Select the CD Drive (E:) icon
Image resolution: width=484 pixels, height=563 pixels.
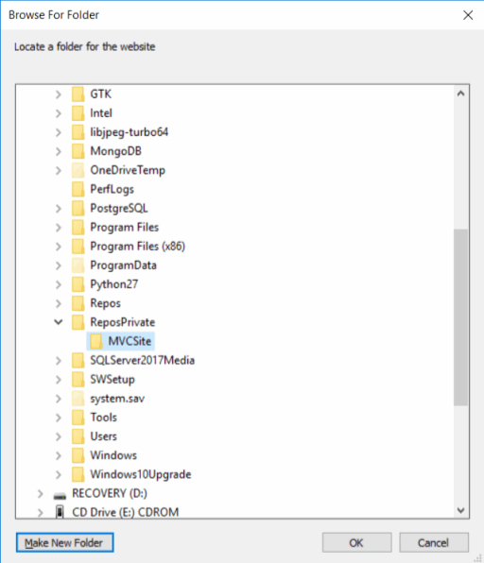pyautogui.click(x=60, y=512)
